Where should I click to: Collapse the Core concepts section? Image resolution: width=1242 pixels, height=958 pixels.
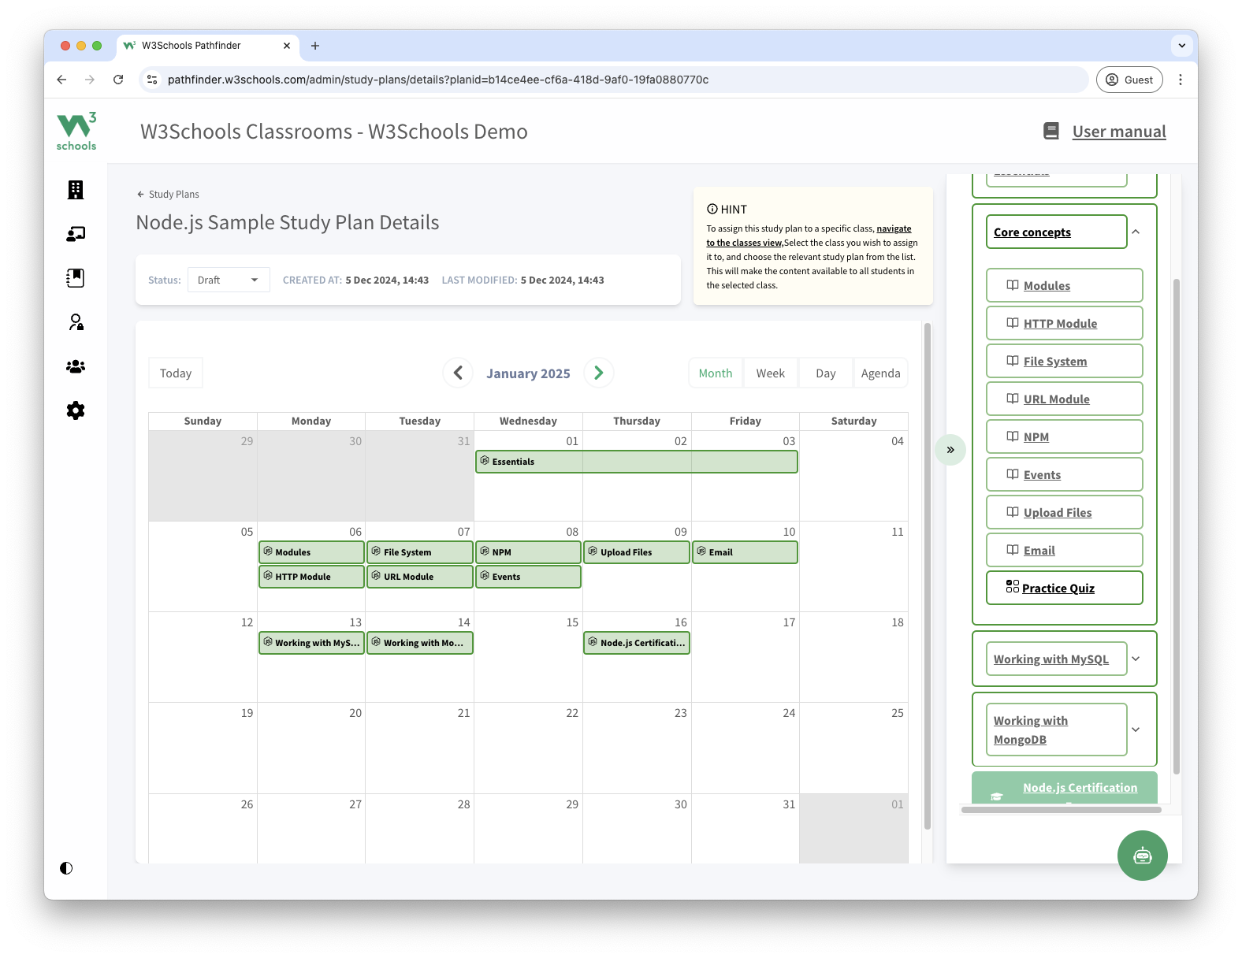point(1136,232)
